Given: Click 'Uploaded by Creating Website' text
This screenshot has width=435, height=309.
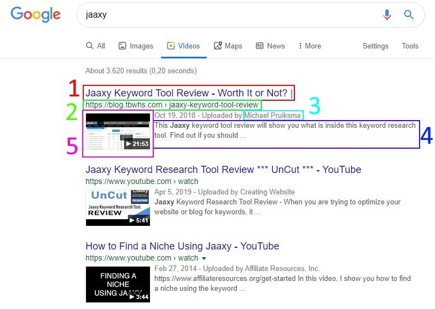Looking at the screenshot, I should (246, 192).
